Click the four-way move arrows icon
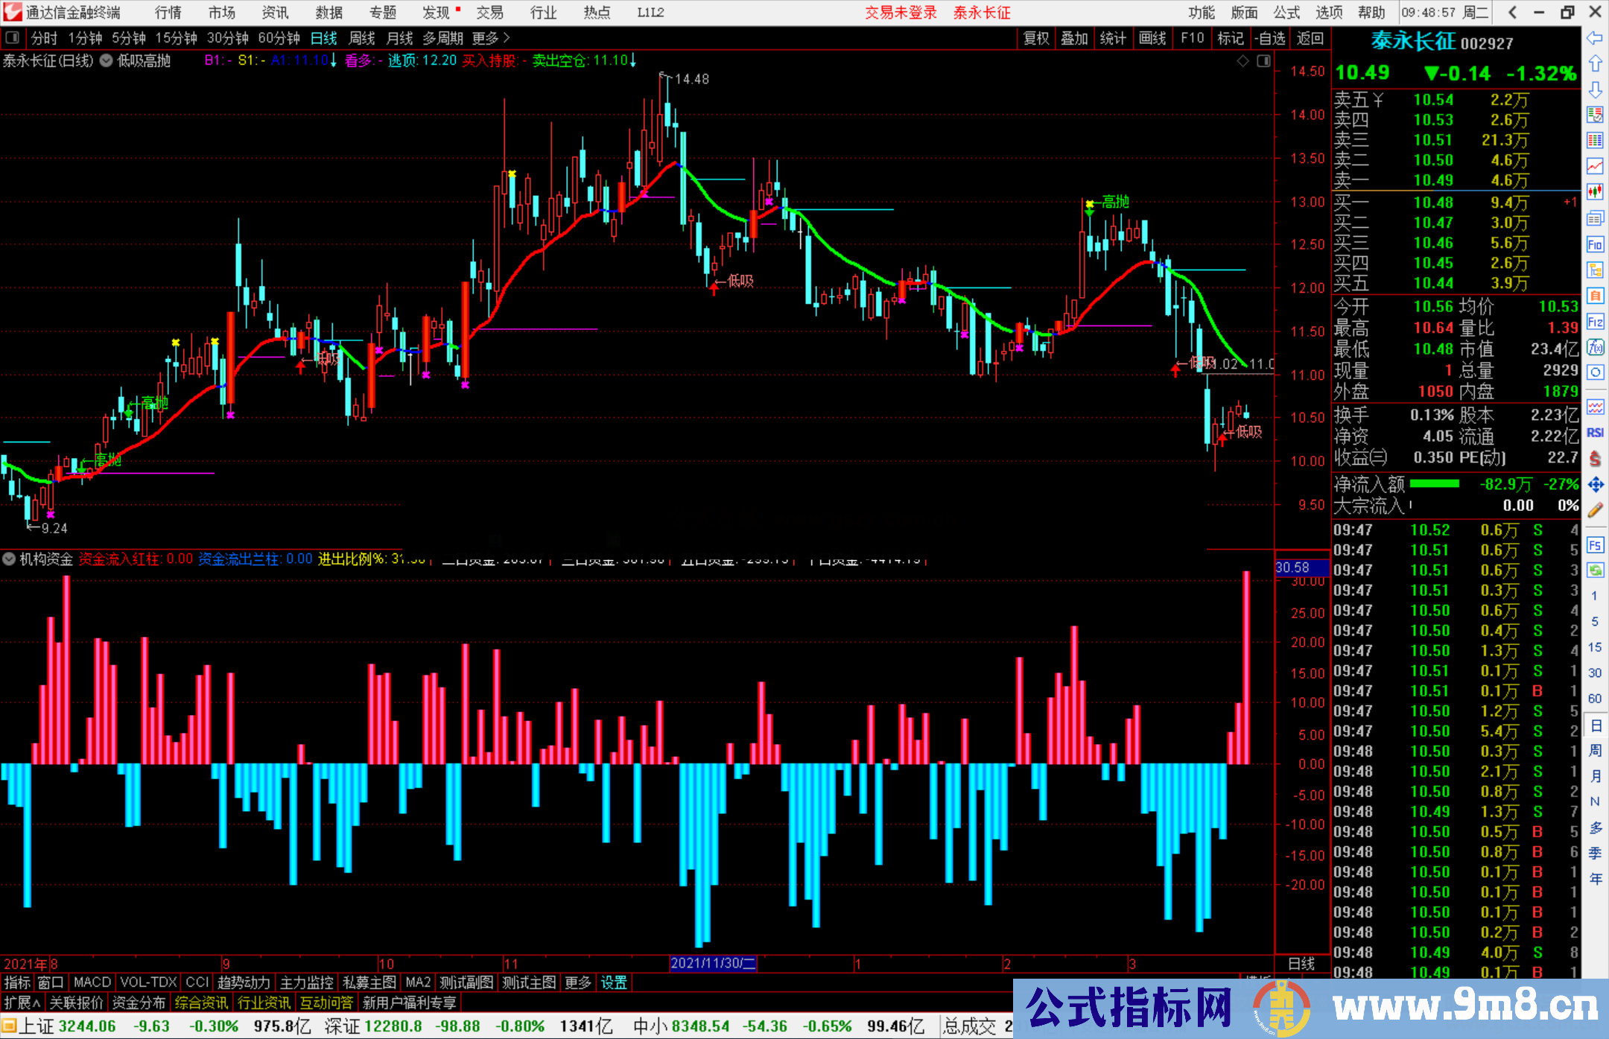The width and height of the screenshot is (1609, 1039). [1595, 485]
